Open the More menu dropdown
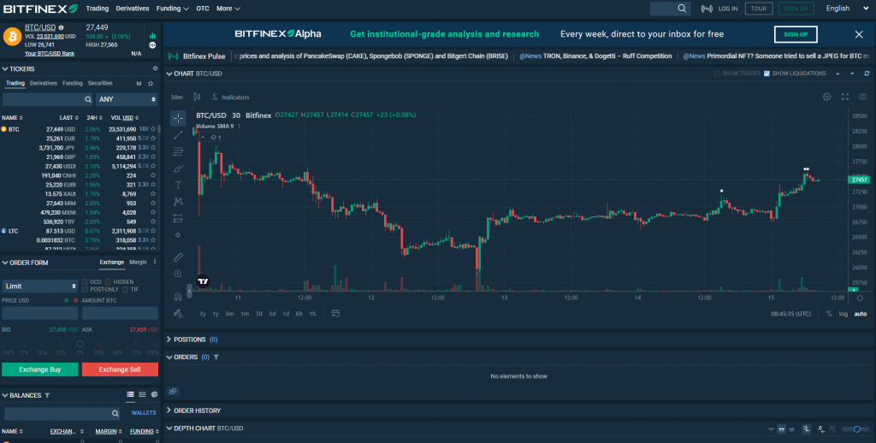The height and width of the screenshot is (443, 876). (x=228, y=9)
